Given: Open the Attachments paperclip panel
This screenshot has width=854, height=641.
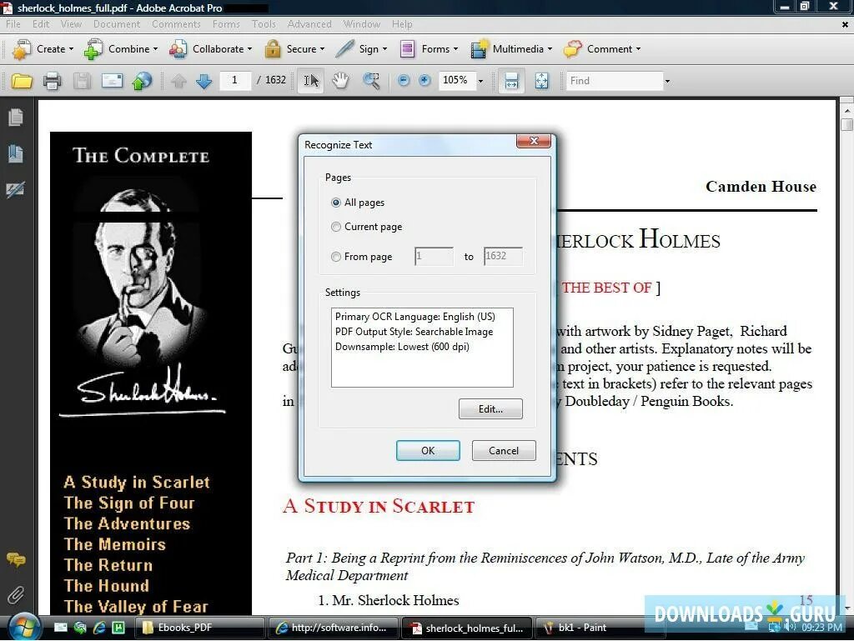Looking at the screenshot, I should (x=16, y=595).
